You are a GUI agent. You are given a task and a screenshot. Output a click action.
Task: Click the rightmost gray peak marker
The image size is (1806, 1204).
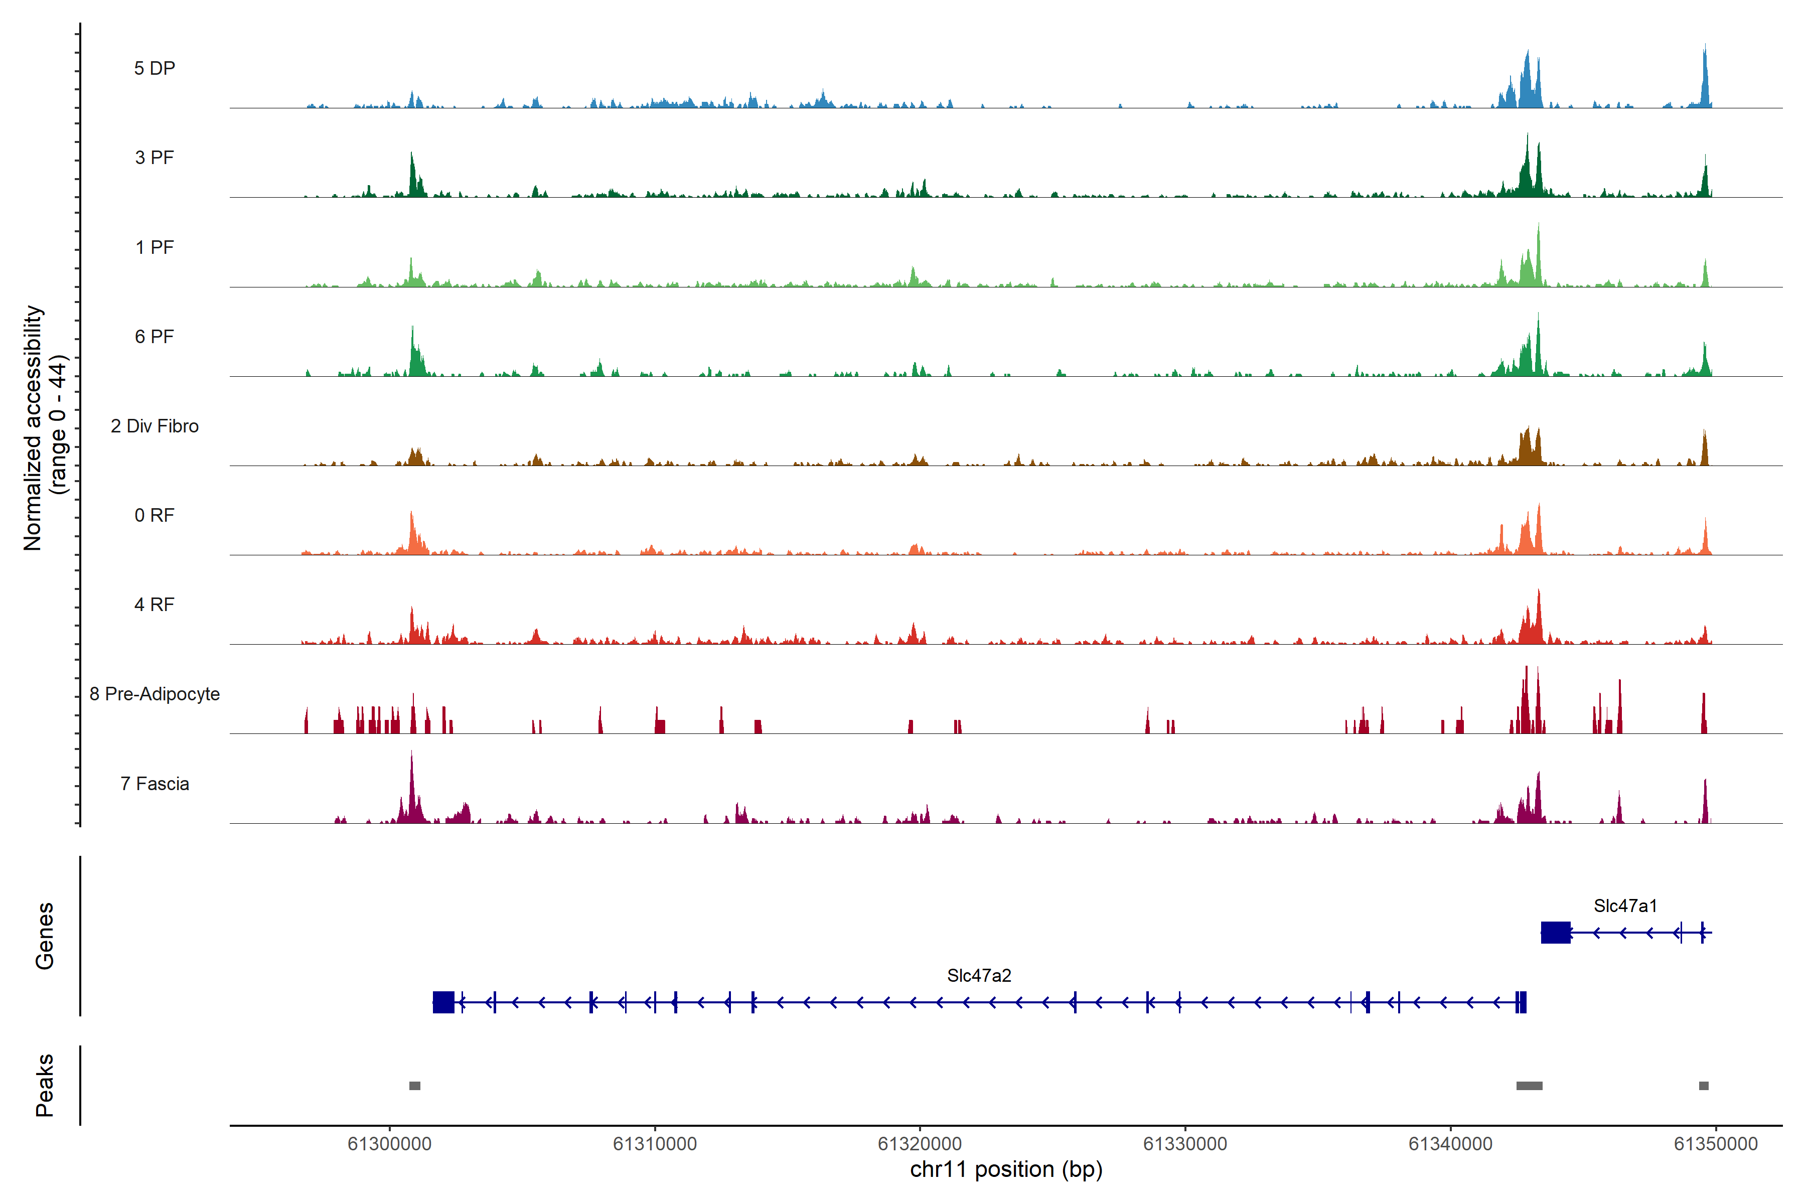pos(1703,1085)
